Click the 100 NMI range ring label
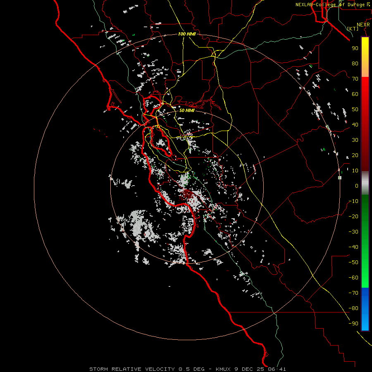 [x=187, y=34]
